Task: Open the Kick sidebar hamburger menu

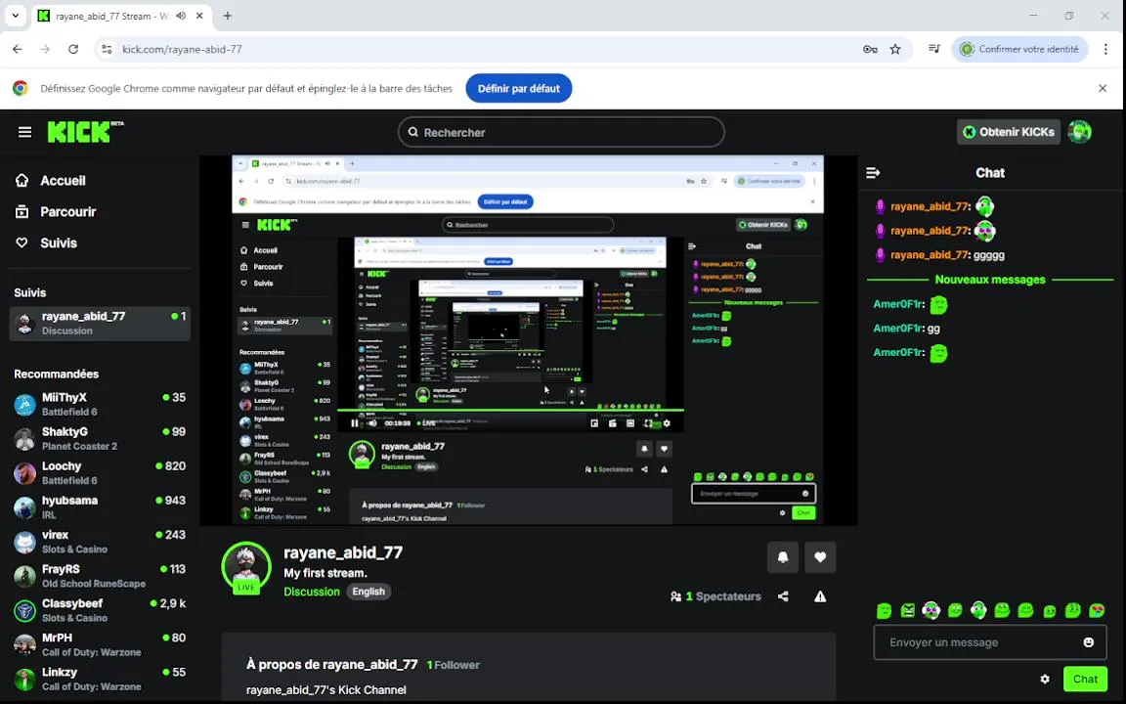Action: [x=25, y=132]
